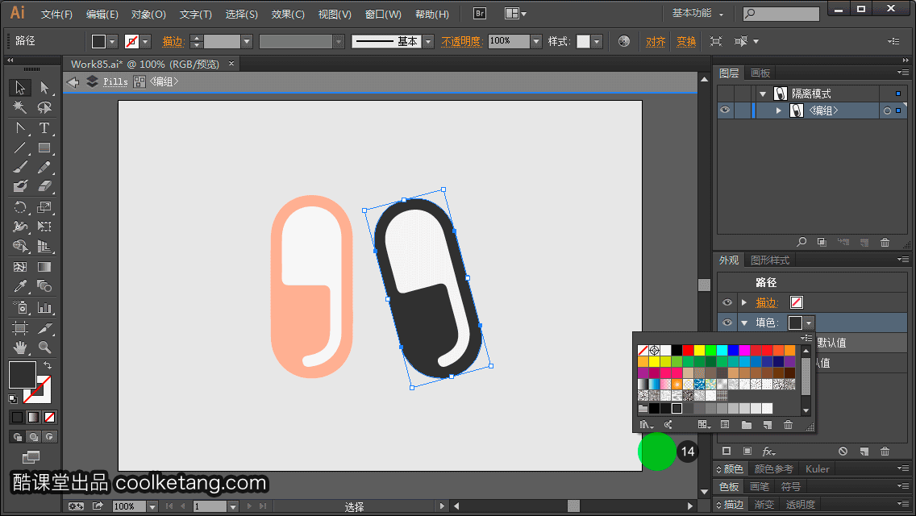Select the Type tool
The width and height of the screenshot is (916, 516).
click(44, 128)
